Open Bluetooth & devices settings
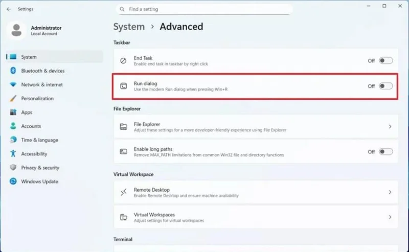The height and width of the screenshot is (252, 409). 55,71
